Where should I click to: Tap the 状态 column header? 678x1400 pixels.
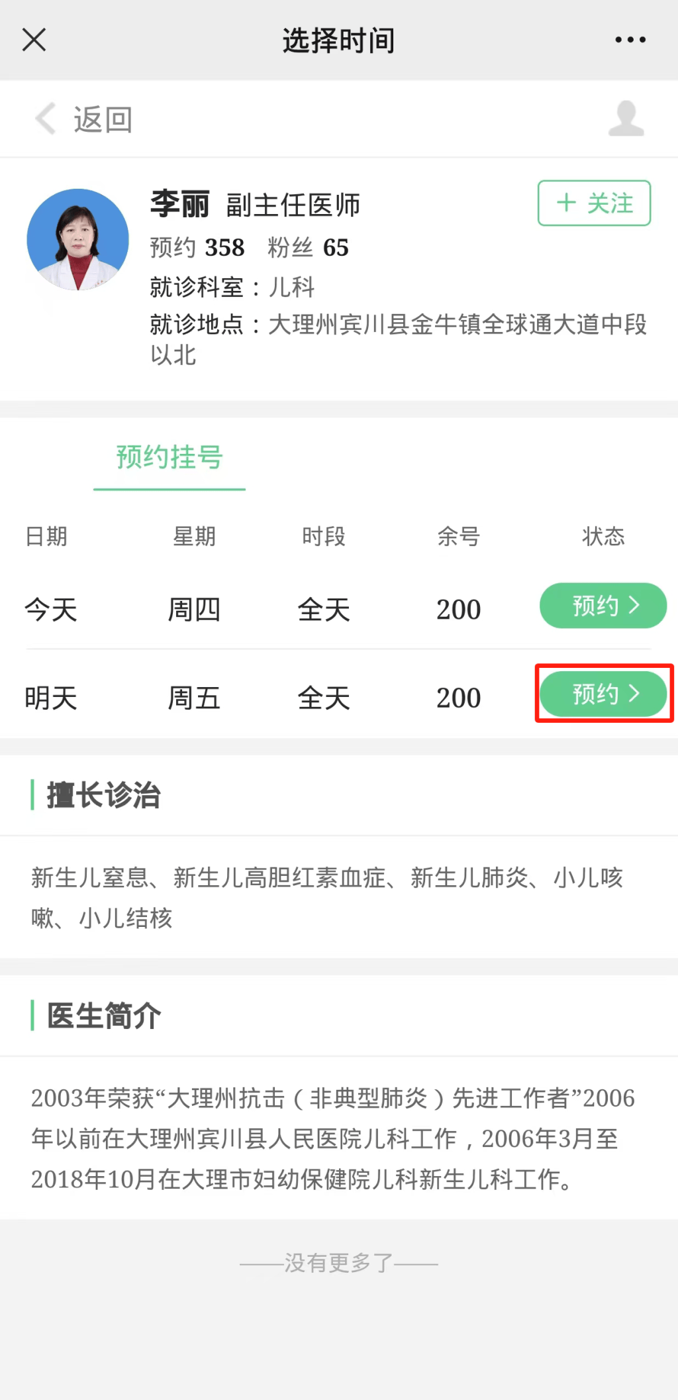[603, 536]
